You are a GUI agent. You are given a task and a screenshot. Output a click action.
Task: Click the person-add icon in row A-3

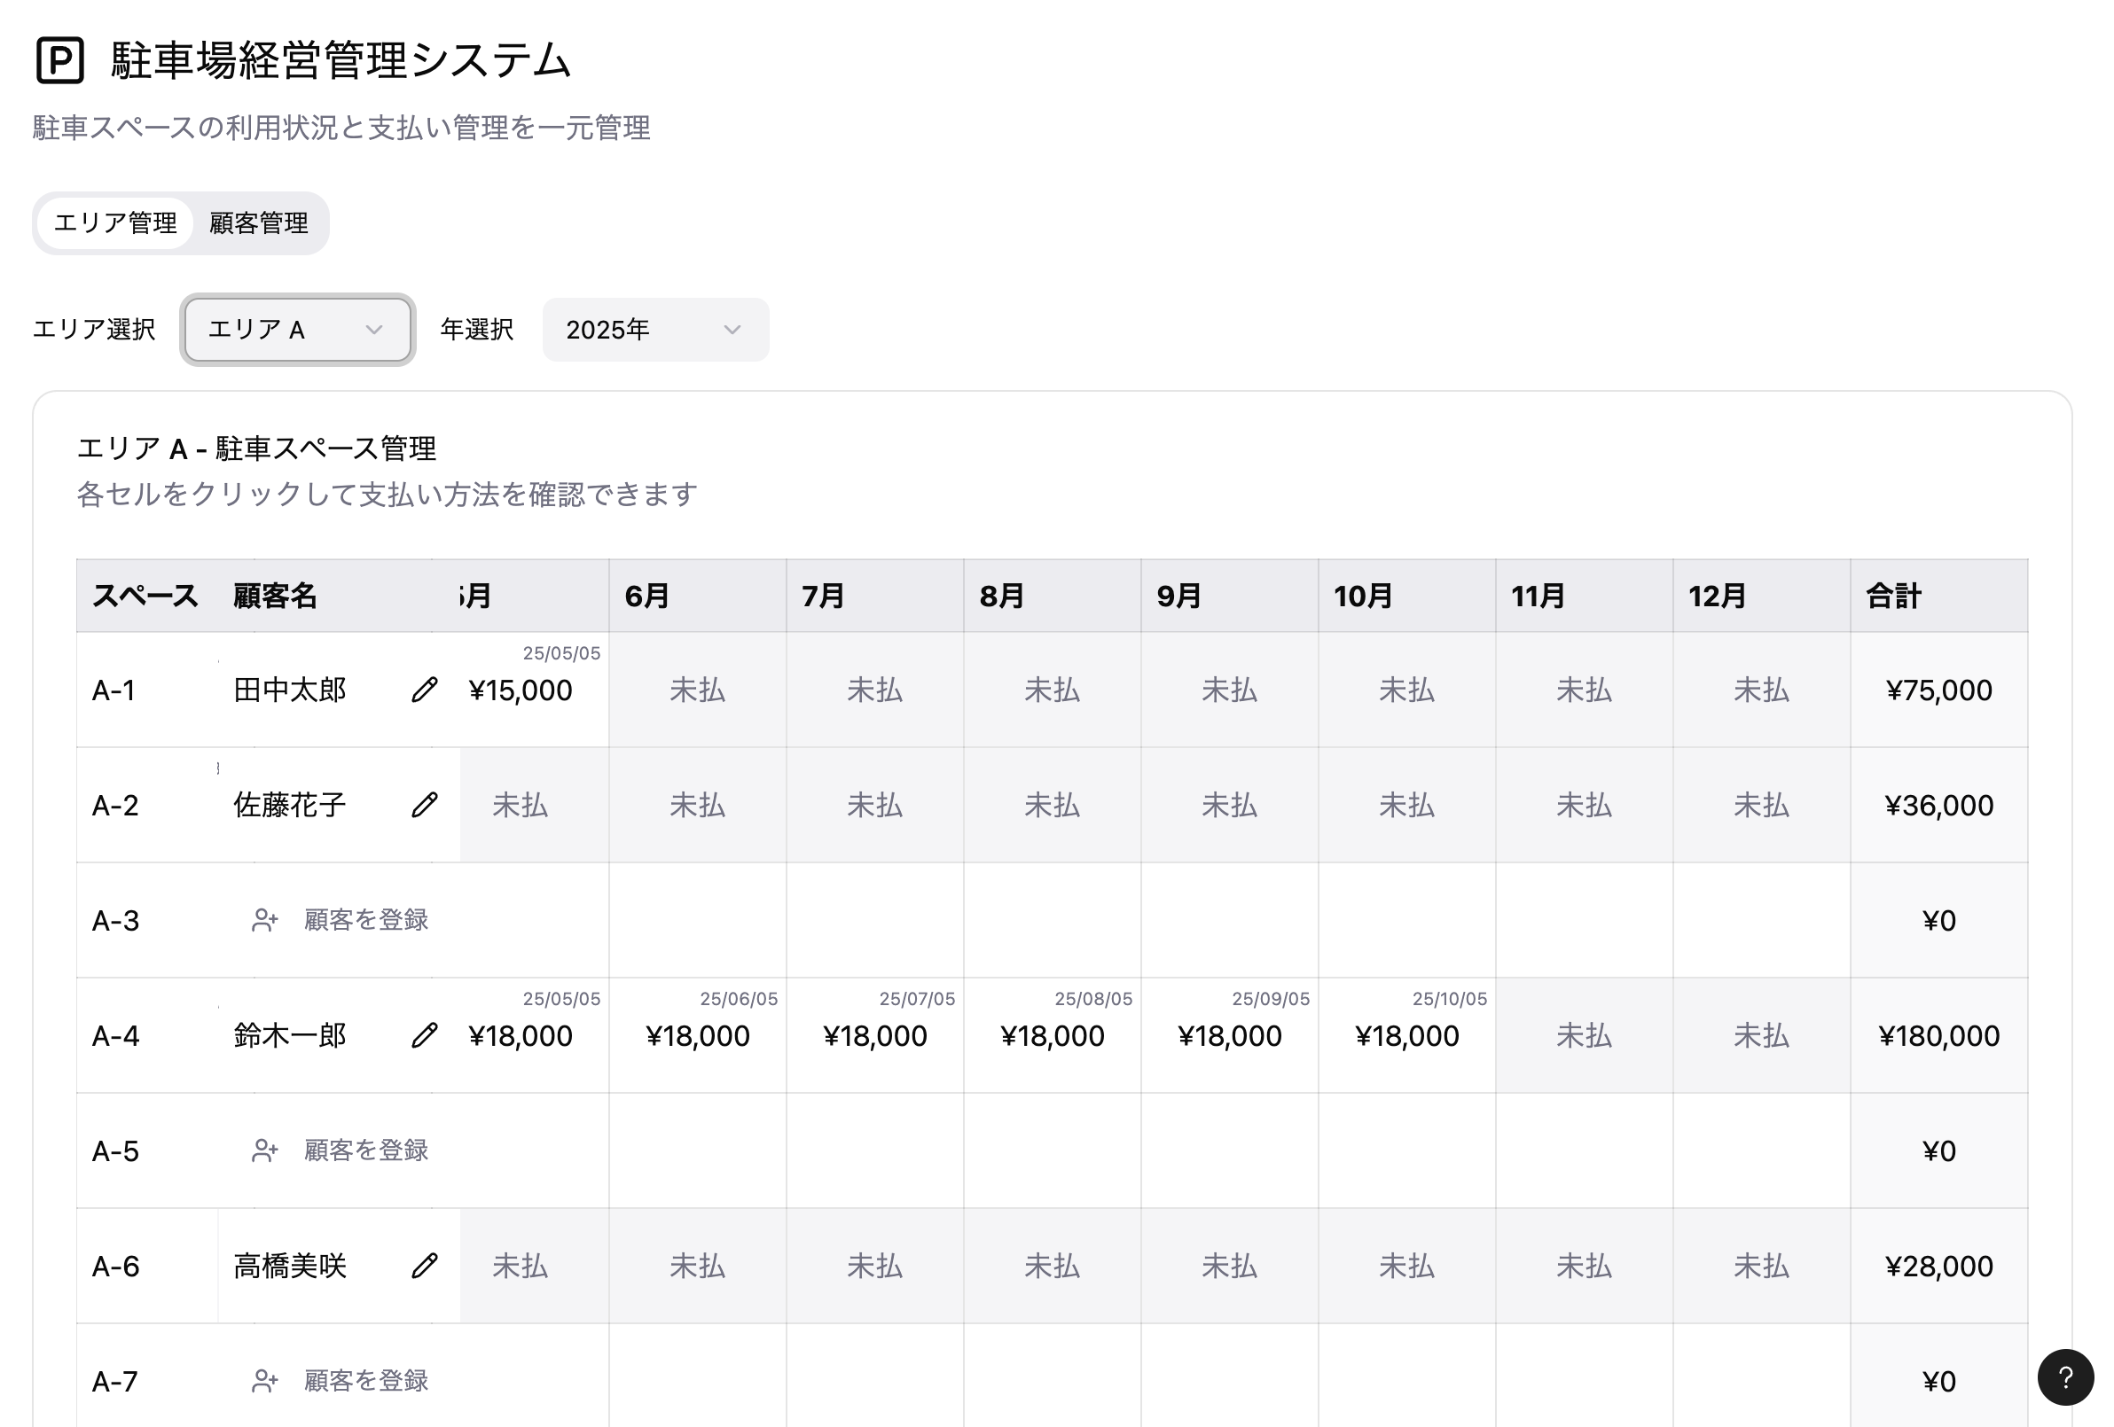263,919
